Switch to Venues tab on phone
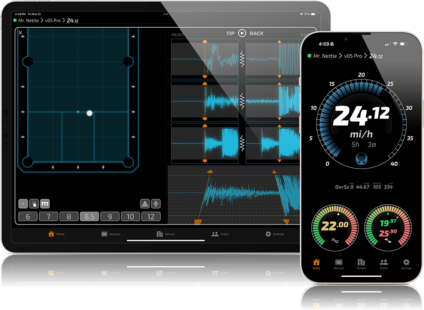This screenshot has height=310, width=424. (361, 265)
